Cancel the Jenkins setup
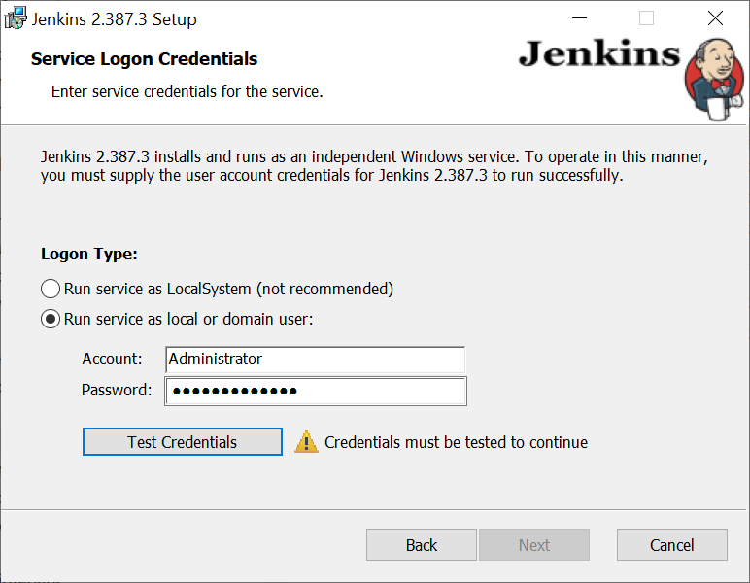This screenshot has width=750, height=583. click(x=672, y=545)
